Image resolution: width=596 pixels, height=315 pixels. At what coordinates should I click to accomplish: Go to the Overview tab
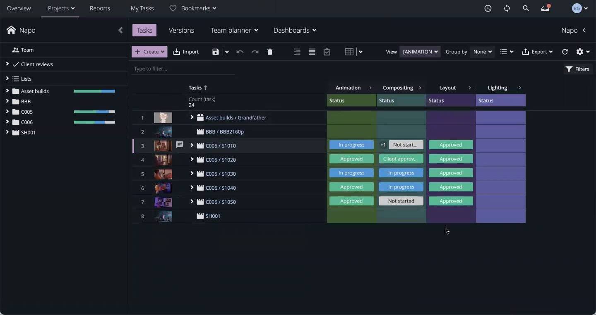tap(19, 8)
